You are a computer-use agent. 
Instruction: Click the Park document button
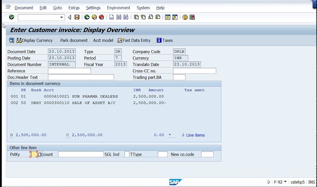pos(74,40)
